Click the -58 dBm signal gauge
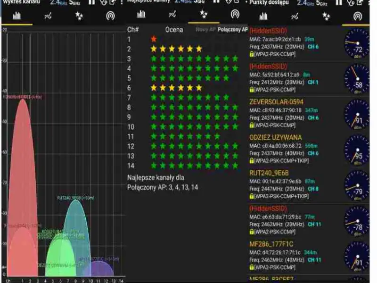The width and height of the screenshot is (377, 283). 357,78
